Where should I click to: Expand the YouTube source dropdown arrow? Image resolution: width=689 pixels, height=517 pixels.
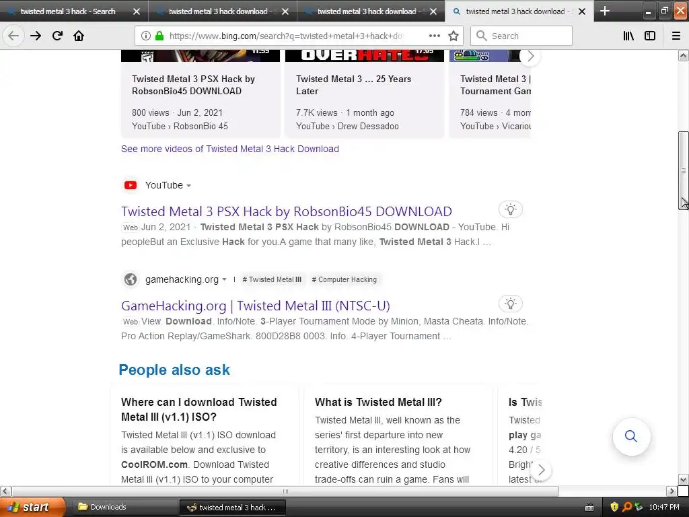[x=188, y=186]
